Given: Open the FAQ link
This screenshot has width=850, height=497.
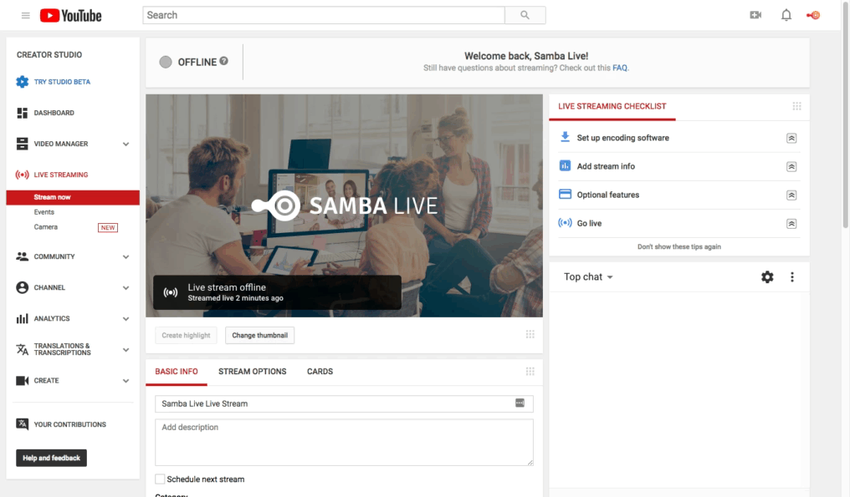Looking at the screenshot, I should point(620,68).
